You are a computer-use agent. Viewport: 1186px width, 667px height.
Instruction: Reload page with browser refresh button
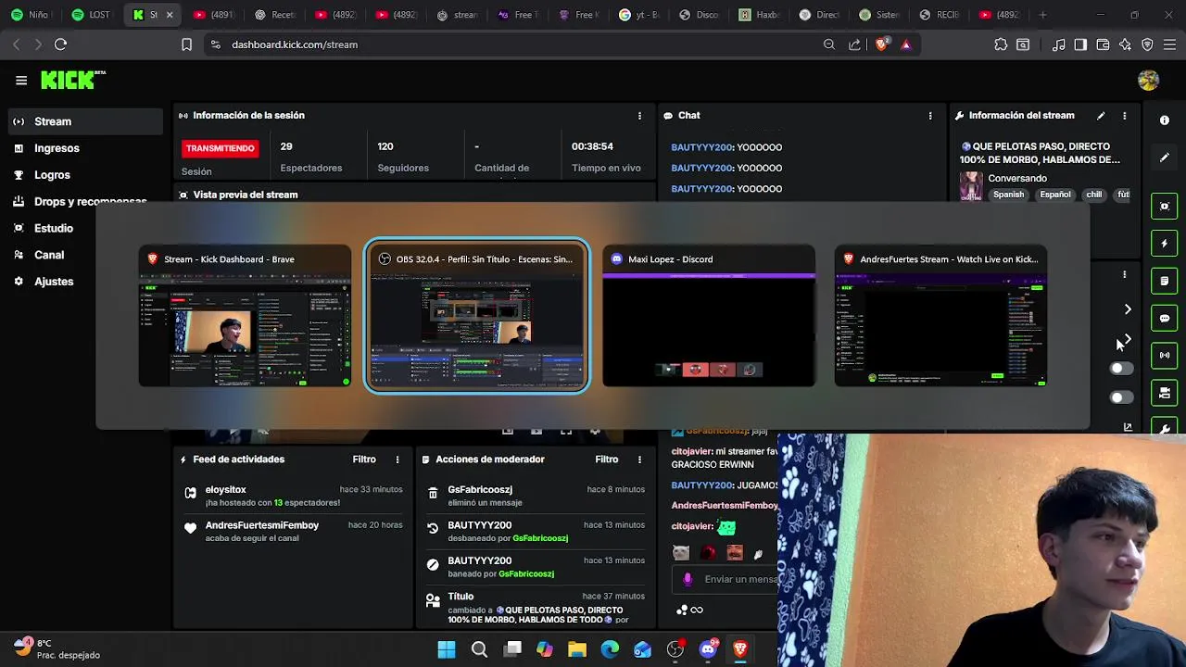click(x=60, y=44)
